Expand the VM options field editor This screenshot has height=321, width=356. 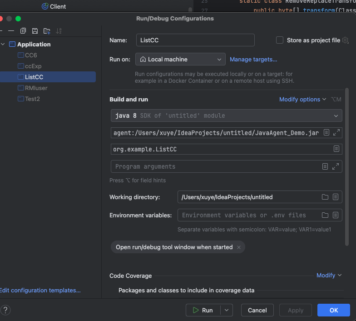(336, 133)
